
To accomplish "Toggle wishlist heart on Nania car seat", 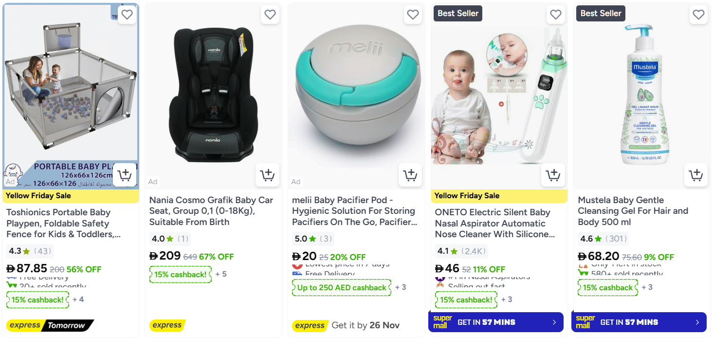I will 270,15.
